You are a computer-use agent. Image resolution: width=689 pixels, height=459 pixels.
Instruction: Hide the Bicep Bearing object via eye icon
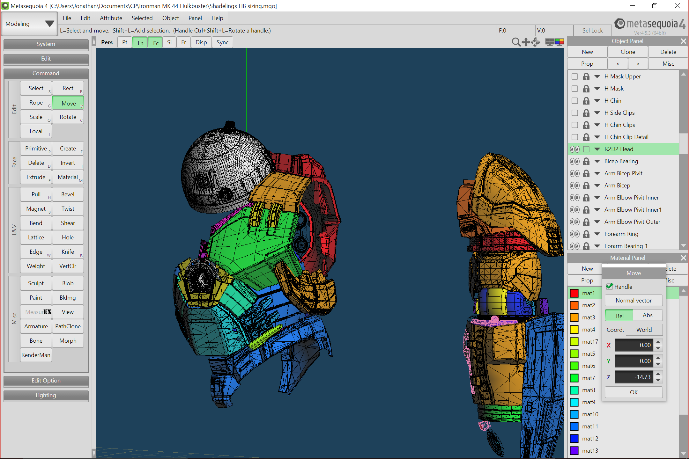coord(575,161)
